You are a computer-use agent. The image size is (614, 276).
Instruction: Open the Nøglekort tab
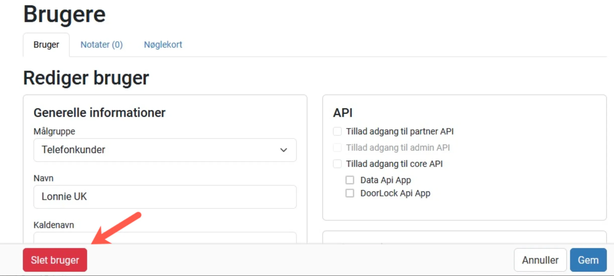[163, 45]
